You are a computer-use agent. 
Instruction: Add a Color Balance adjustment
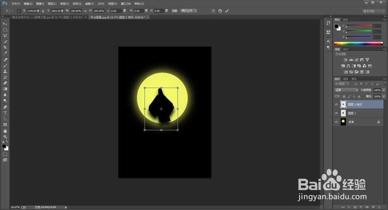pyautogui.click(x=348, y=66)
